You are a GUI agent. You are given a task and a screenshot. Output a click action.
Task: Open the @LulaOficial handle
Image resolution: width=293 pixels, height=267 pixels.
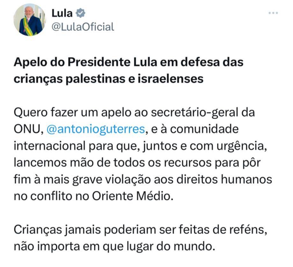click(x=83, y=27)
